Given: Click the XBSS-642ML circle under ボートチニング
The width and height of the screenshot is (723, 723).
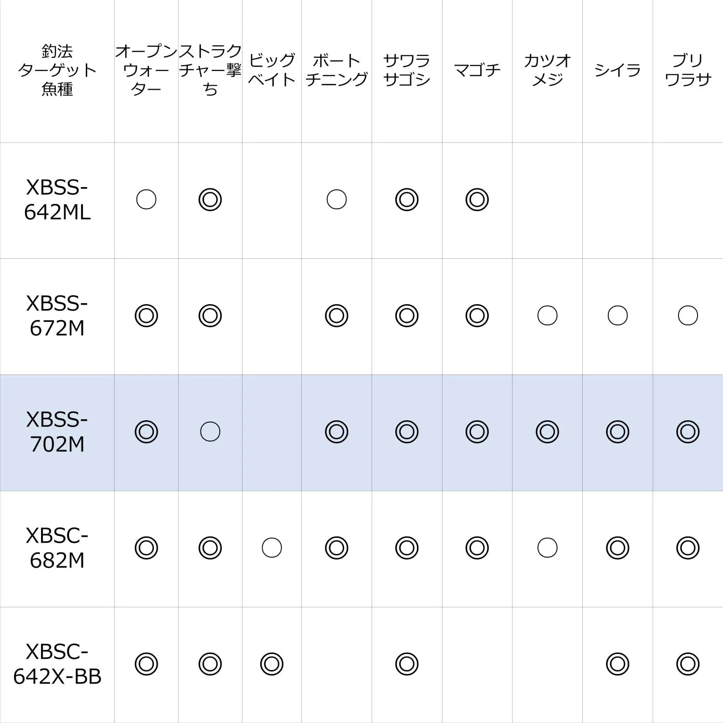Looking at the screenshot, I should tap(336, 200).
